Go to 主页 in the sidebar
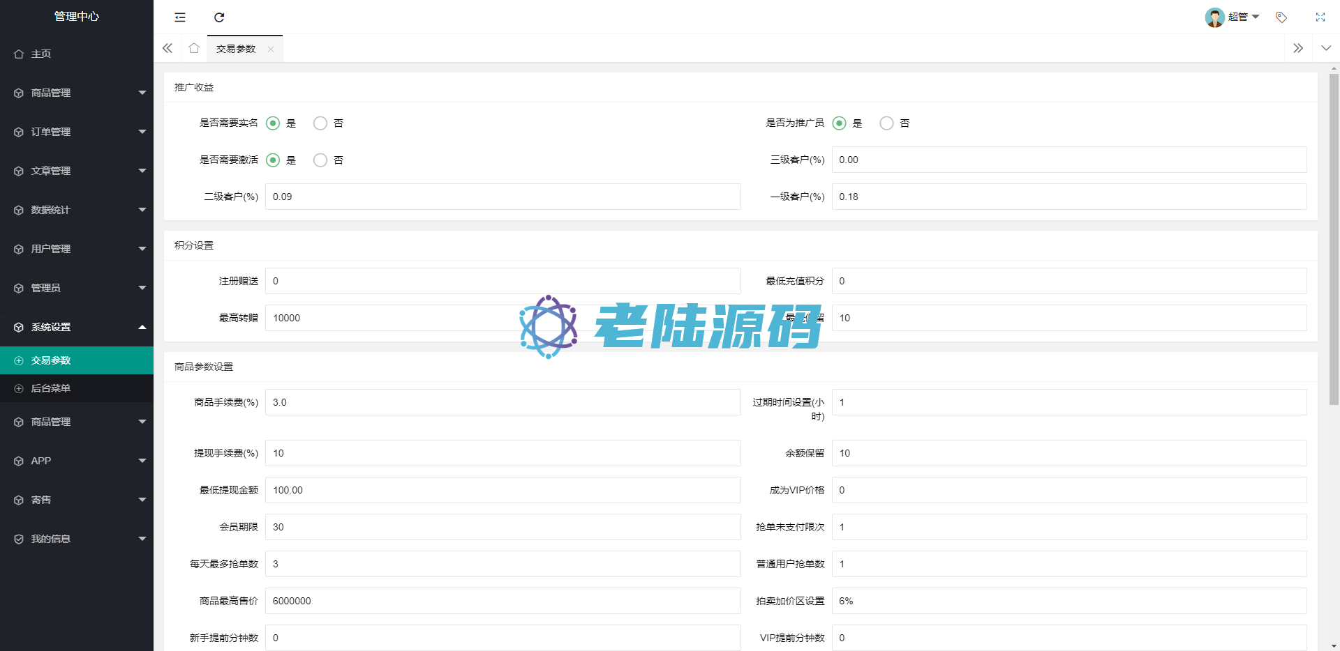Viewport: 1340px width, 651px height. 41,54
